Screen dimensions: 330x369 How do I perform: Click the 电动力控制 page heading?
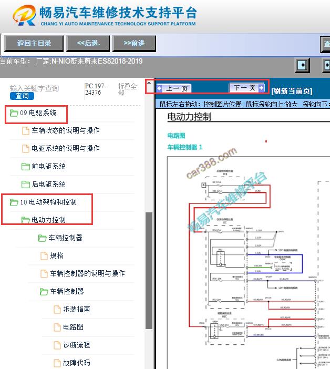pyautogui.click(x=189, y=117)
